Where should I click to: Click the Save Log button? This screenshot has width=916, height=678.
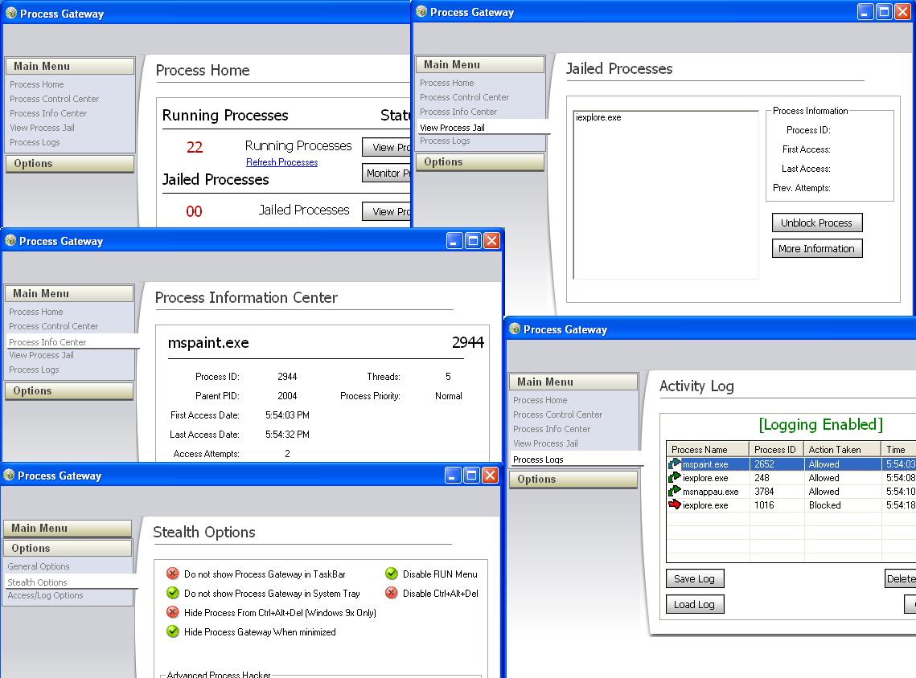[x=695, y=579]
